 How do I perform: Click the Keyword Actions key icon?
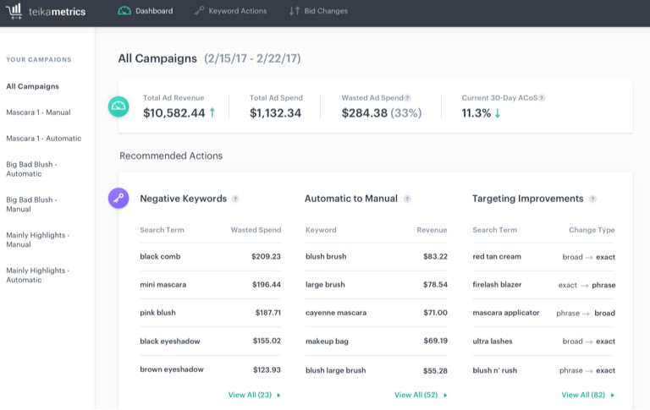[199, 11]
